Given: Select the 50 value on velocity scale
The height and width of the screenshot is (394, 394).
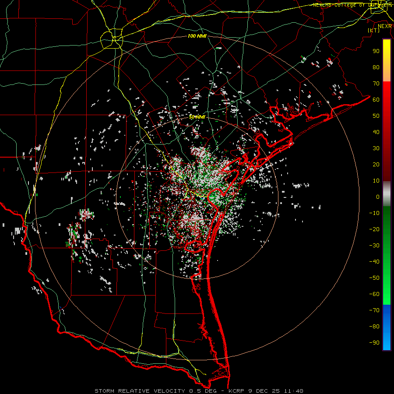Looking at the screenshot, I should pyautogui.click(x=376, y=116).
